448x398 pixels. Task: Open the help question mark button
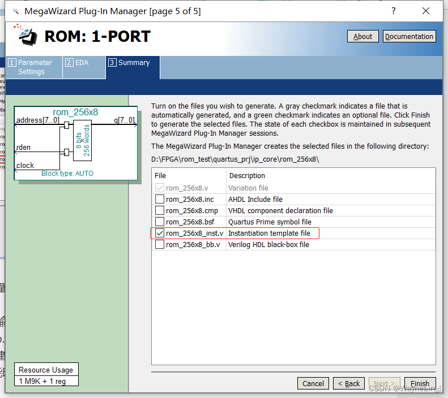[394, 11]
